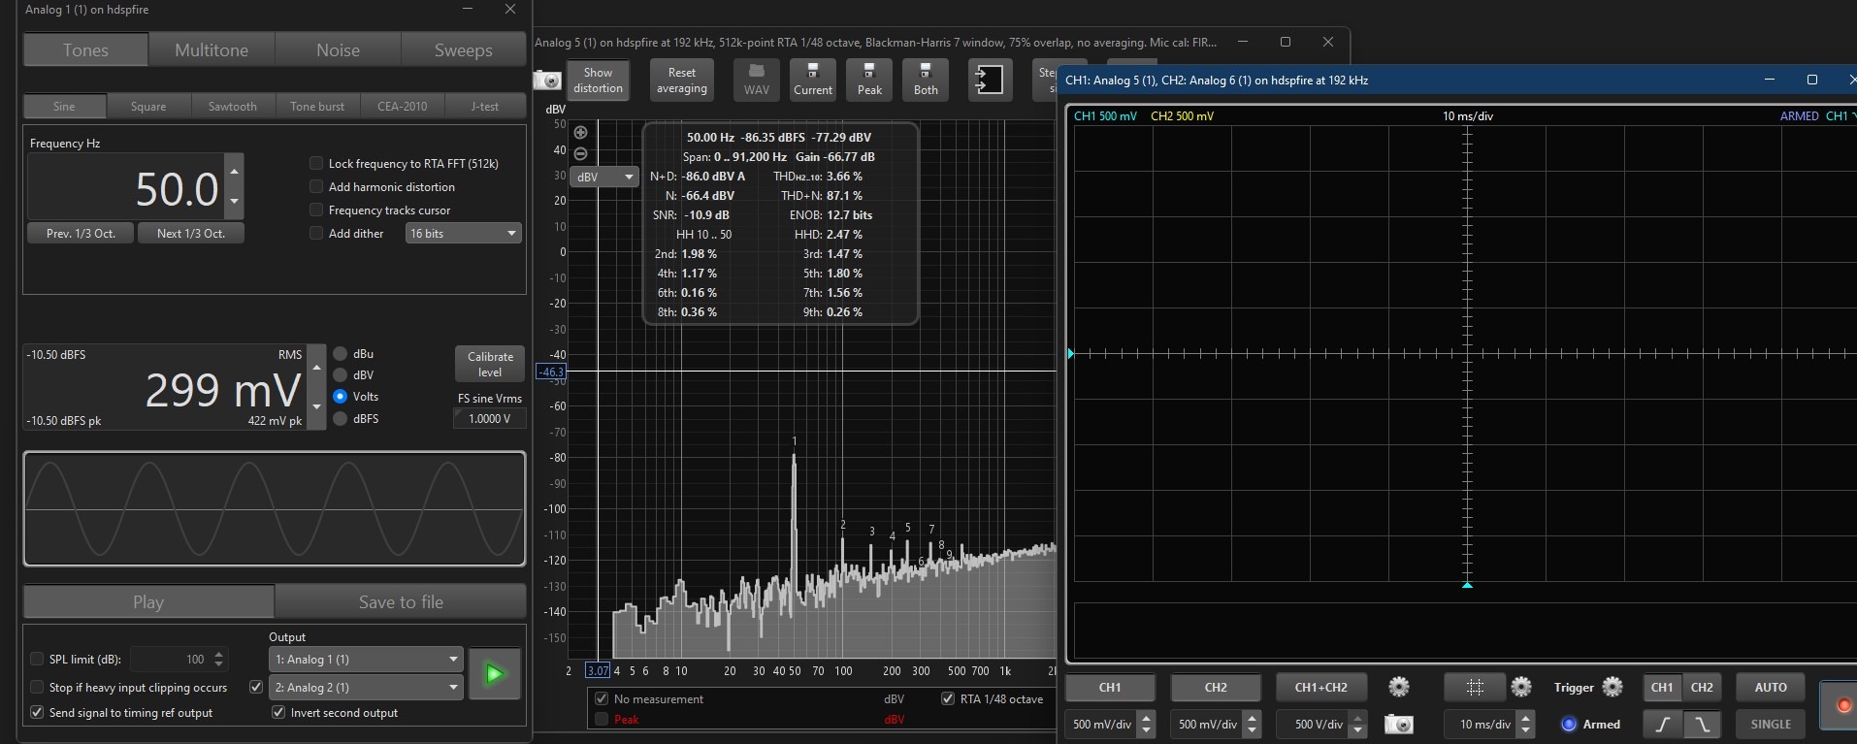Decrease the frequency with the down arrow
The width and height of the screenshot is (1857, 744).
pos(234,202)
